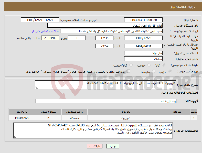
Task: Click the چاپ (print) button
Action: 112,146
